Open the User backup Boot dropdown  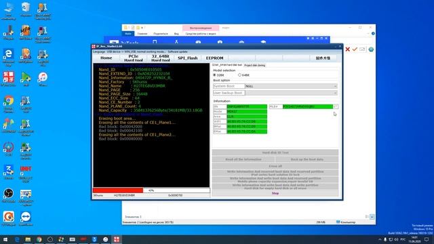(x=291, y=93)
